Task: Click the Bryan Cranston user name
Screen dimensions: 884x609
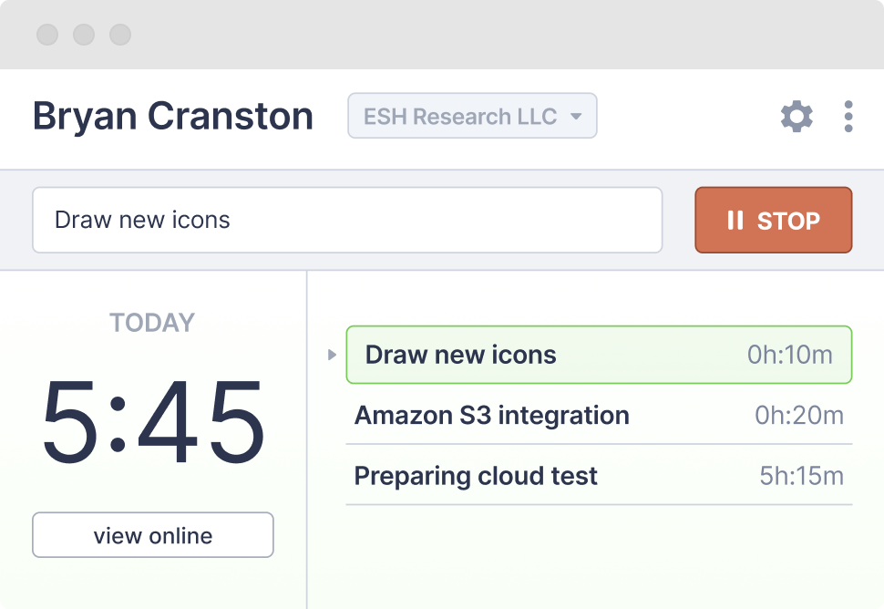Action: pos(173,117)
